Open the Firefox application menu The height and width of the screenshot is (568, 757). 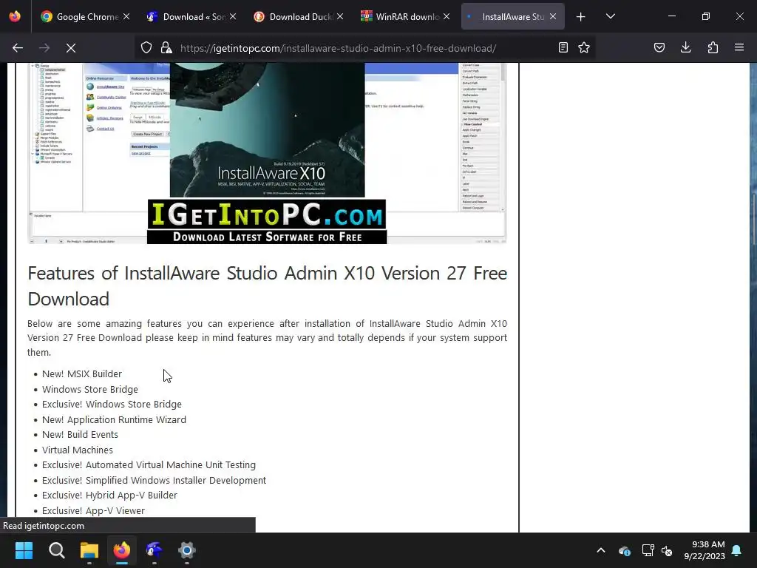pos(739,47)
